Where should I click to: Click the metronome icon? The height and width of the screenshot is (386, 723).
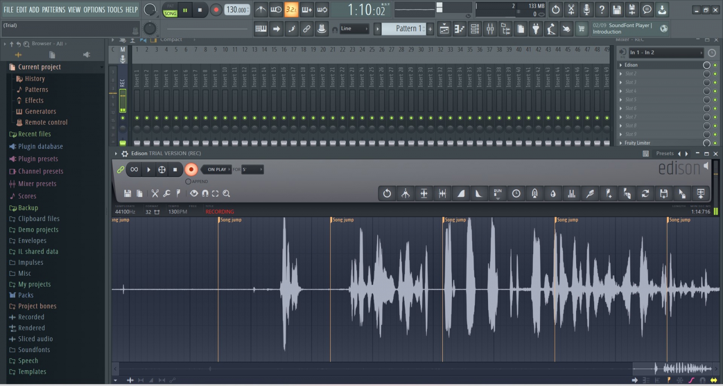point(261,9)
